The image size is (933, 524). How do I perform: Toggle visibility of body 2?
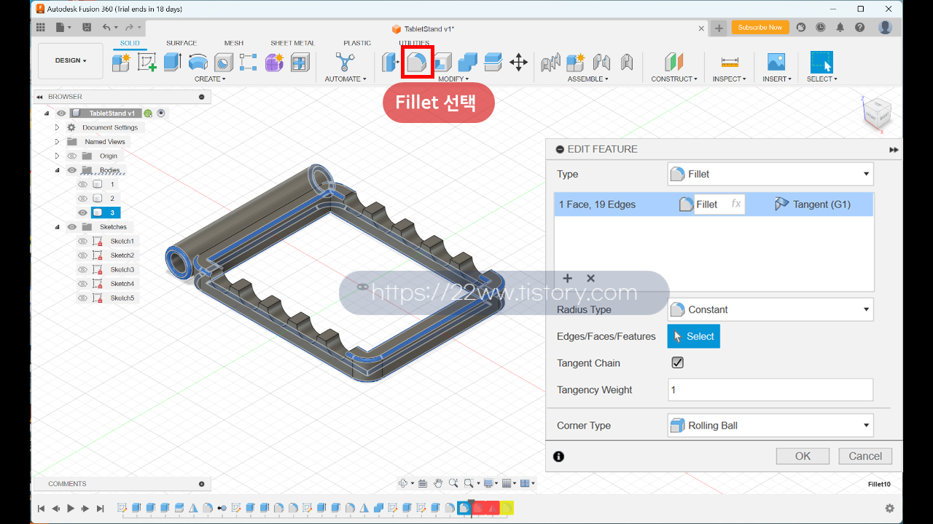[82, 199]
